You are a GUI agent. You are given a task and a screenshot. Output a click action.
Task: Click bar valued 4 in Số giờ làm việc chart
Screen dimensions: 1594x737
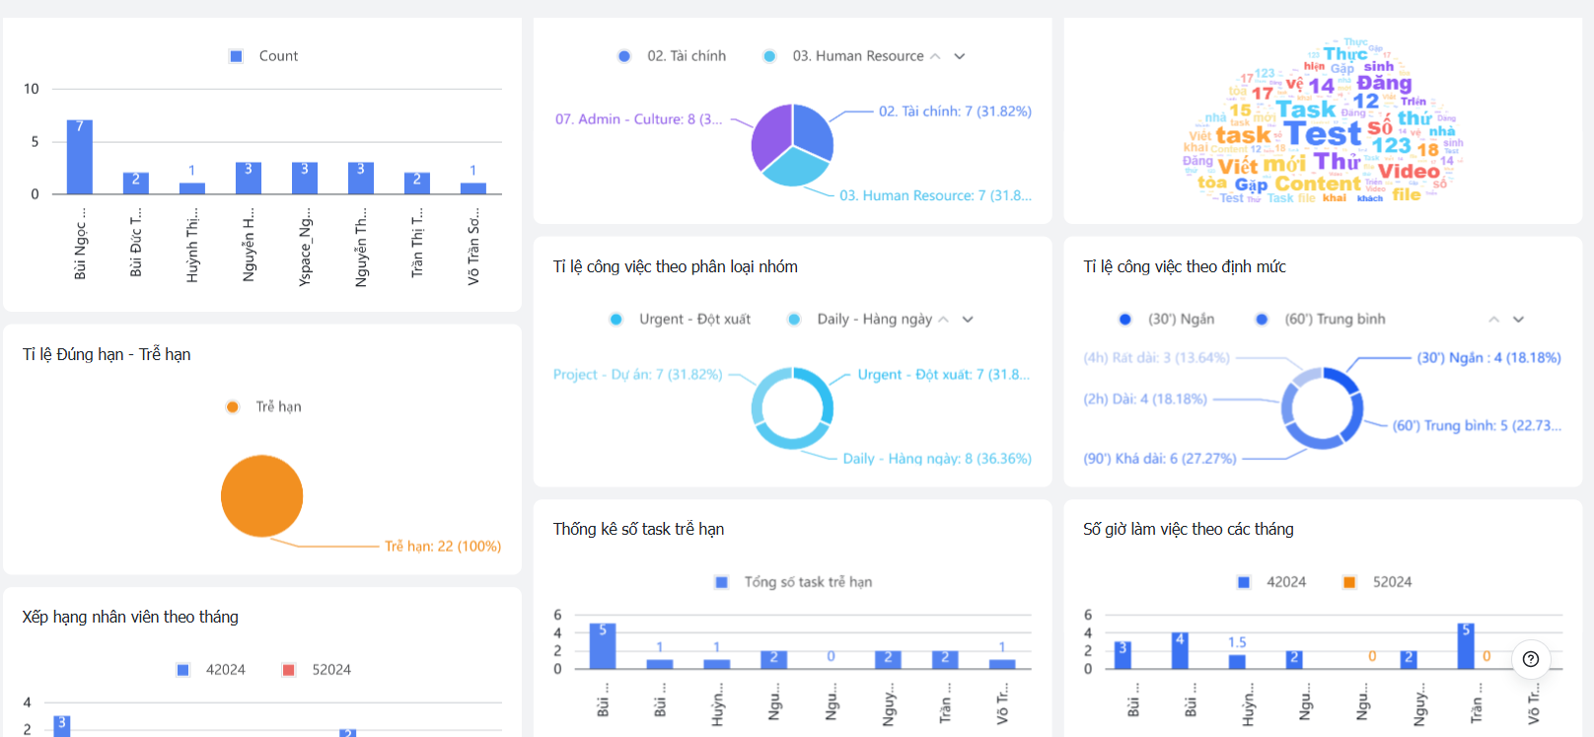pos(1180,651)
